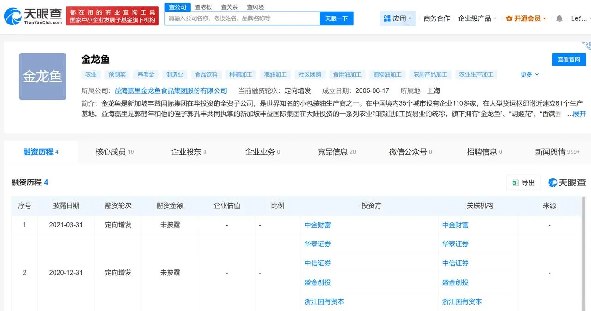The height and width of the screenshot is (311, 591).
Task: Expand the 更多 tags list
Action: (x=530, y=74)
